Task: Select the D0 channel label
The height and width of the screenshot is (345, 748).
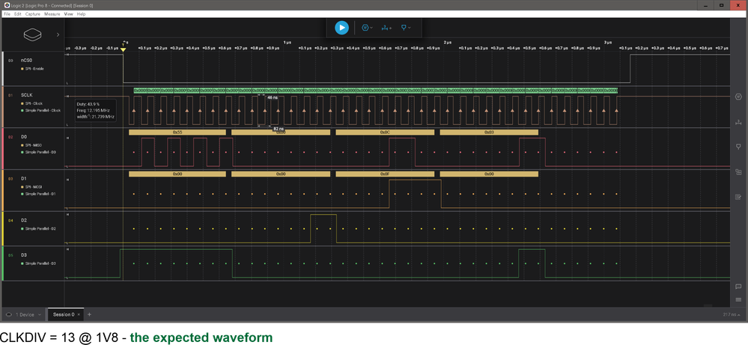Action: 24,137
